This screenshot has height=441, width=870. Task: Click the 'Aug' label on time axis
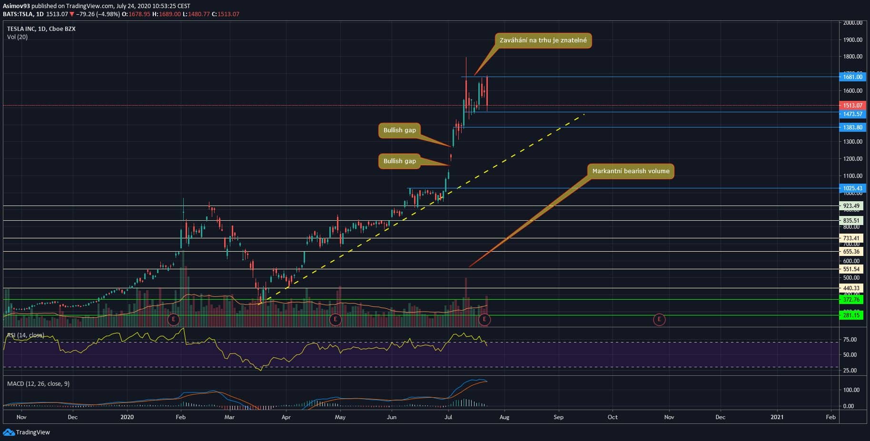click(504, 417)
